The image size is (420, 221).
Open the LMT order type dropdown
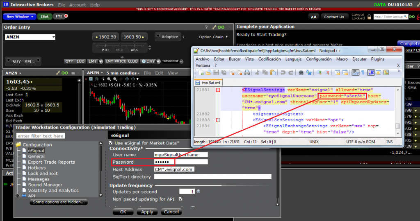pyautogui.click(x=101, y=61)
